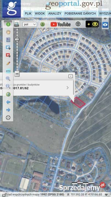Screen dimensions: 111x197
Task: Expand parcel 0017.81/62 details chevron
Action: pos(68,88)
